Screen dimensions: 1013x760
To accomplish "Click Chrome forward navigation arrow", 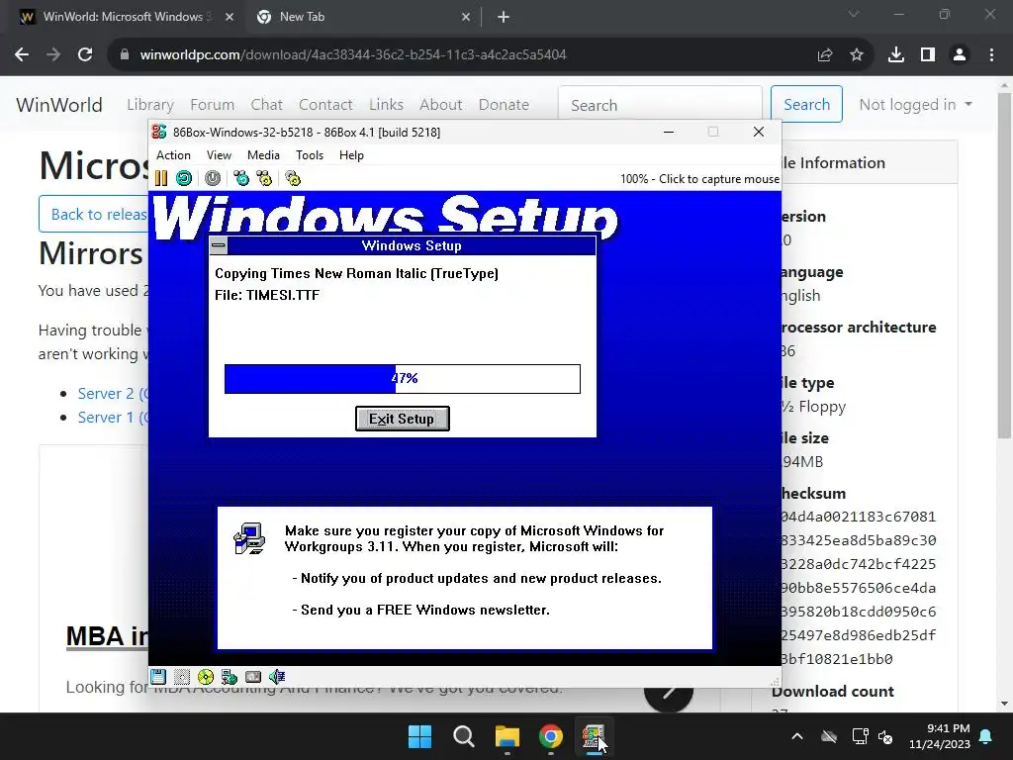I will pos(53,55).
